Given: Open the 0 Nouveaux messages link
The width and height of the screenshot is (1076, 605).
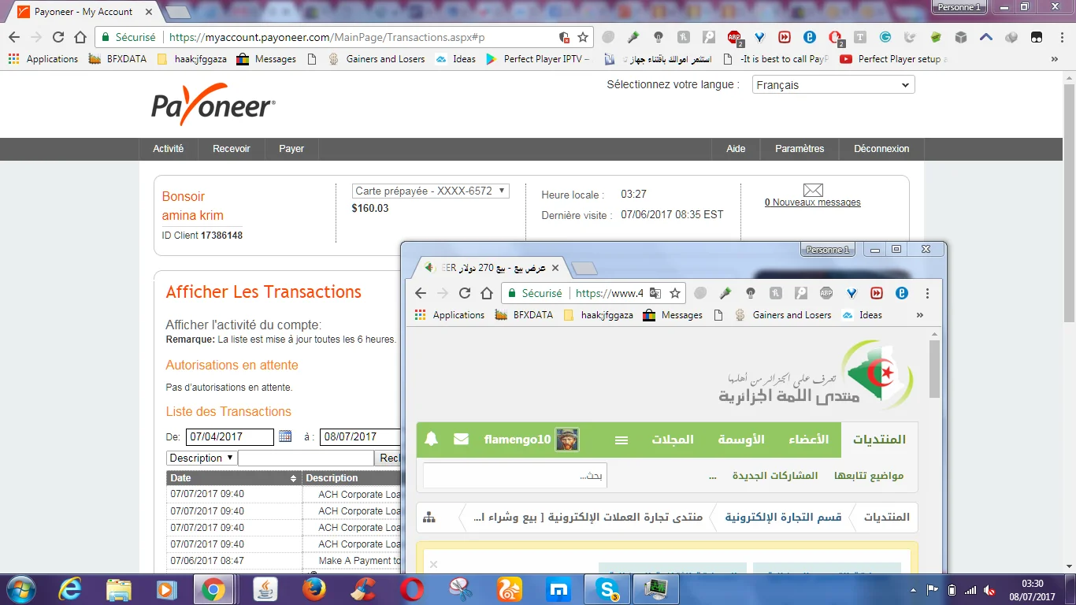Looking at the screenshot, I should (x=813, y=202).
